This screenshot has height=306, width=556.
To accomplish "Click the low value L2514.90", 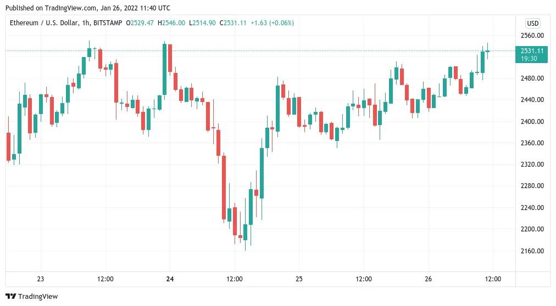I will click(203, 23).
